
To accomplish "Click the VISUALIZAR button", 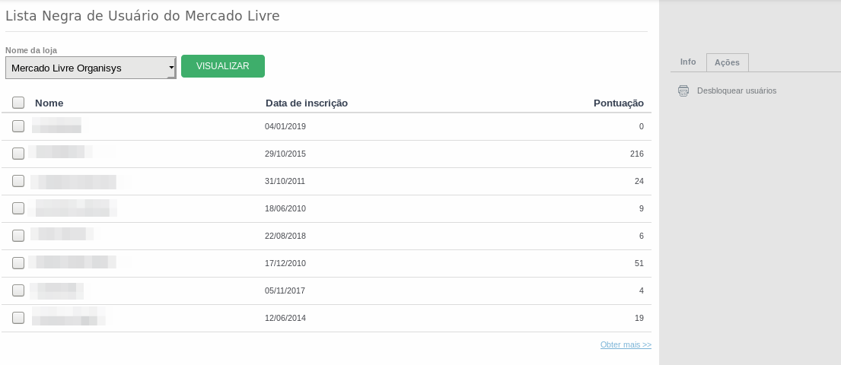I will [x=222, y=66].
